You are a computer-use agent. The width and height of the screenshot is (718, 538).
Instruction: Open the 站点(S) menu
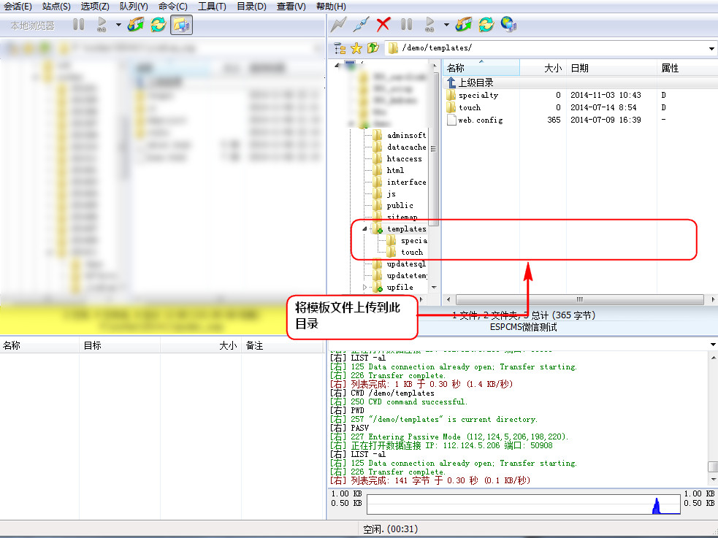click(56, 6)
